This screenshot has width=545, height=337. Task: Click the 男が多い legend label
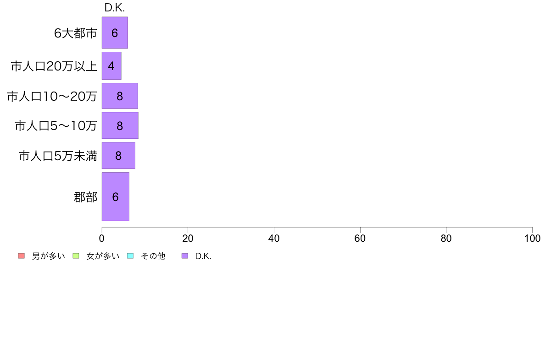(48, 256)
